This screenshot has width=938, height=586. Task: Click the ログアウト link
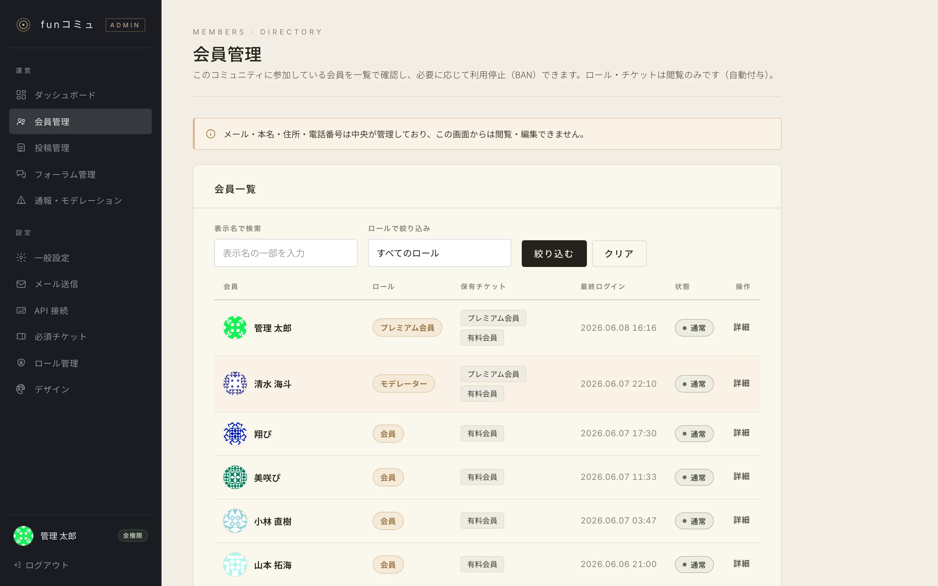(42, 565)
